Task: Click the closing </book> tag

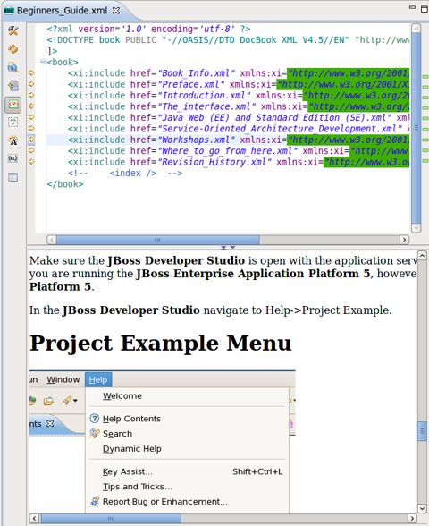Action: tap(65, 184)
